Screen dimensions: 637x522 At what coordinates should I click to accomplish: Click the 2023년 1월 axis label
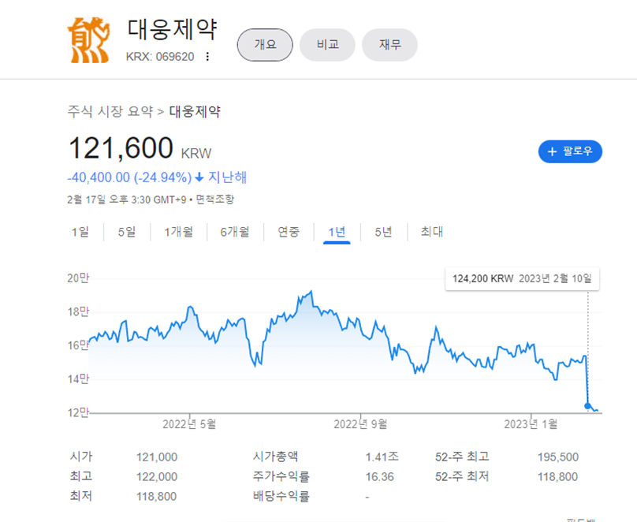point(531,424)
